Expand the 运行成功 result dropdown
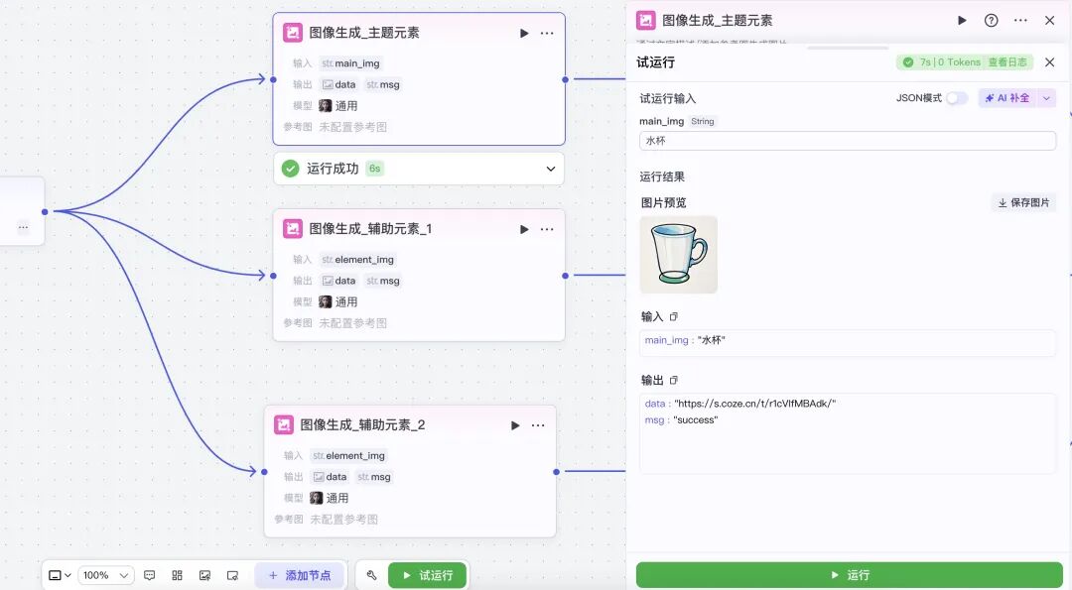 pos(550,169)
